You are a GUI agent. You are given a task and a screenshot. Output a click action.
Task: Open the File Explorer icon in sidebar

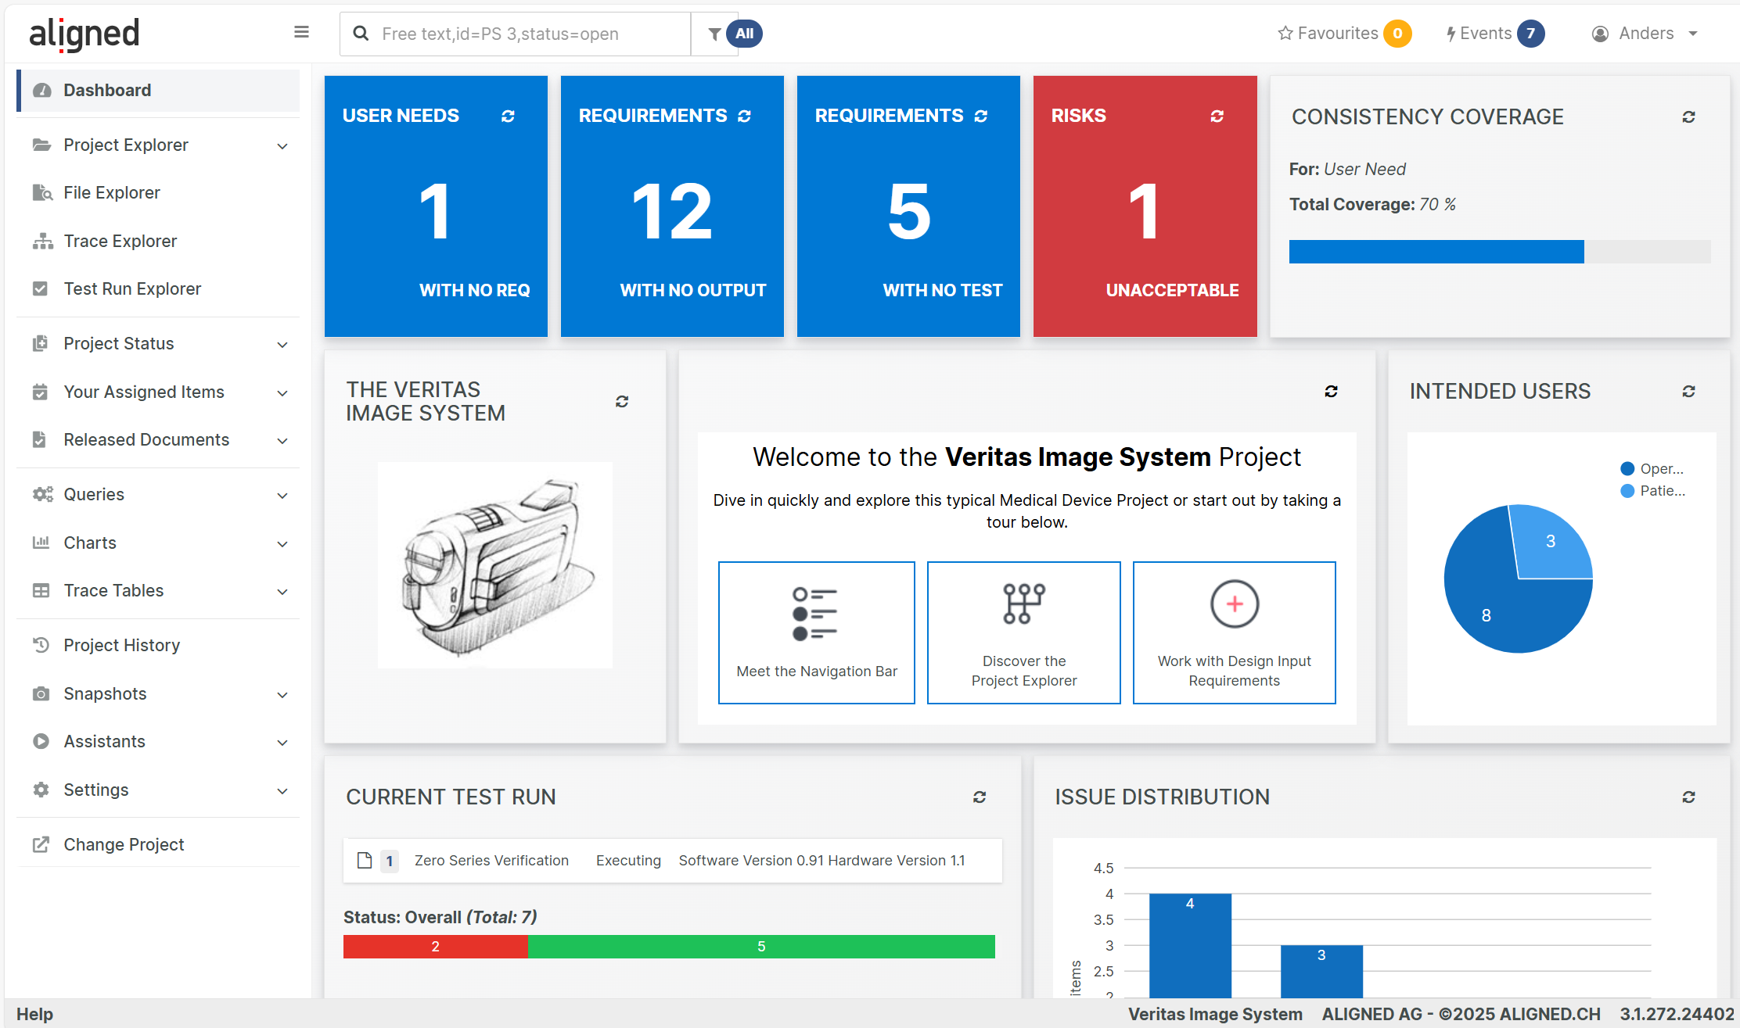click(41, 192)
